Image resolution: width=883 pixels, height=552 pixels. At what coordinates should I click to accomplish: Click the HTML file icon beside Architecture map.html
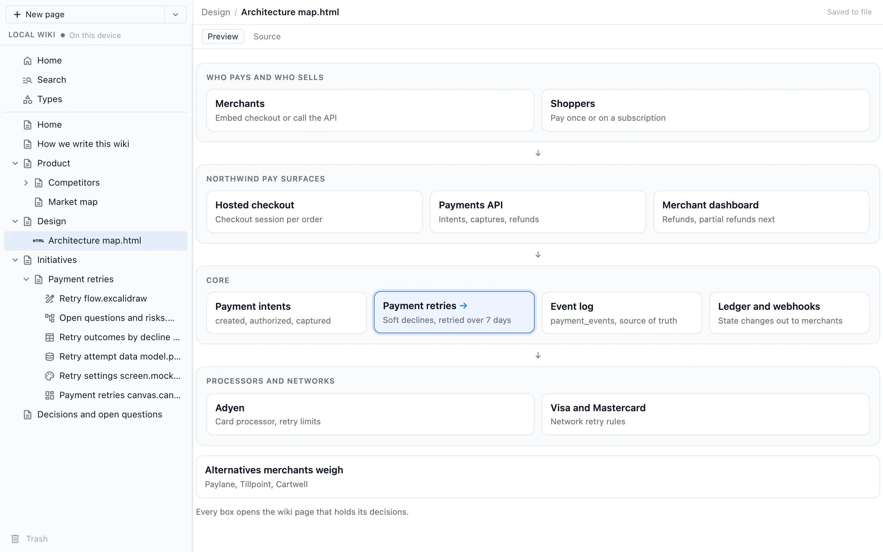[x=38, y=240]
